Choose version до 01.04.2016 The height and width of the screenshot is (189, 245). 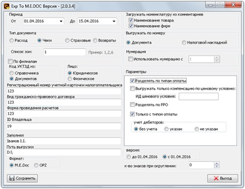(130, 156)
